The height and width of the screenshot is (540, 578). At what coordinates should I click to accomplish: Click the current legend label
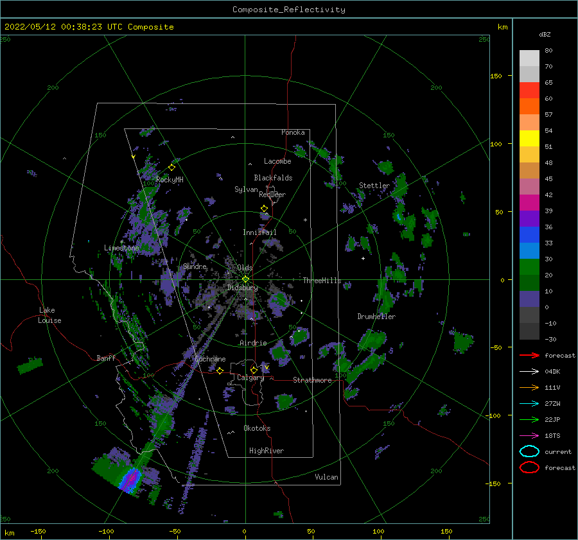(558, 451)
